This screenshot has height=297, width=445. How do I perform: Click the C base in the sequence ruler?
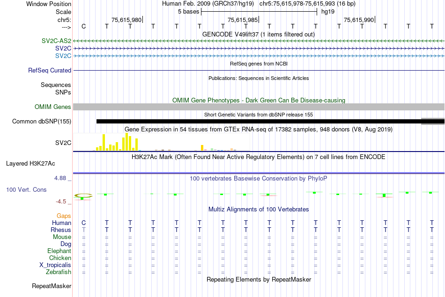pos(83,26)
